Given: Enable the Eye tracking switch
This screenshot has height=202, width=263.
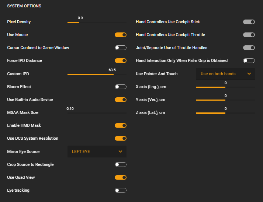Looking at the screenshot, I should (120, 190).
